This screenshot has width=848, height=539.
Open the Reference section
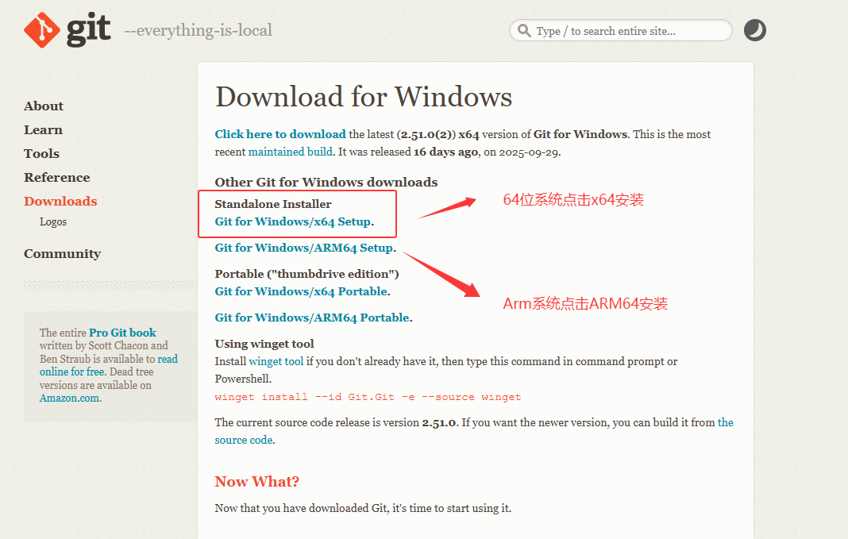click(x=57, y=177)
